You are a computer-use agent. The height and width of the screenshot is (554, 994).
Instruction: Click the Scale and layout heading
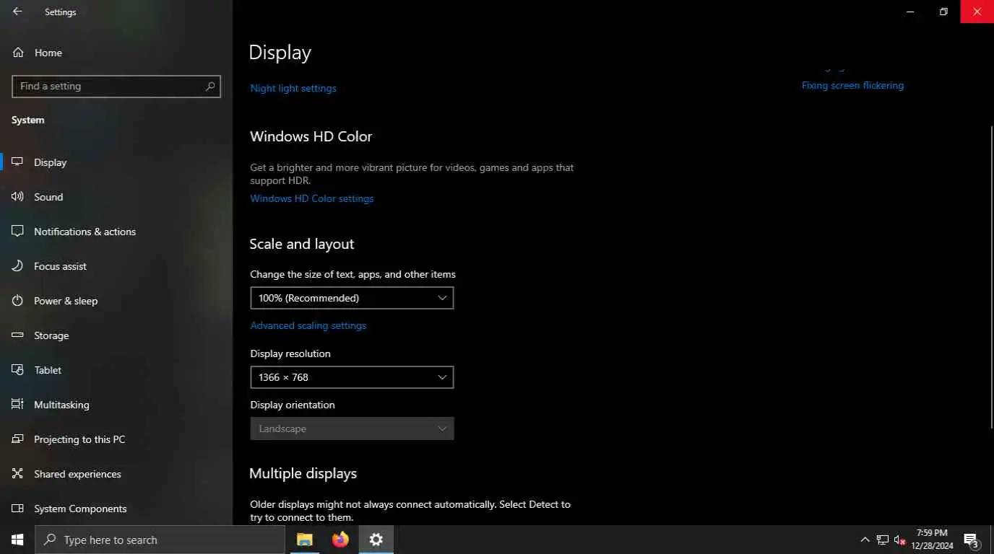302,244
